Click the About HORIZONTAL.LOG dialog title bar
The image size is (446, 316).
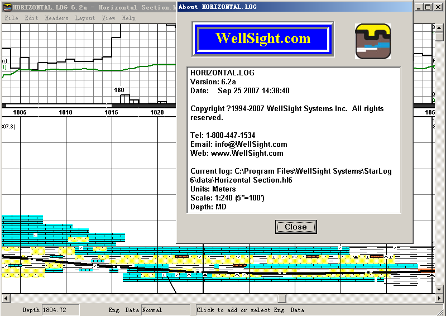tap(294, 7)
